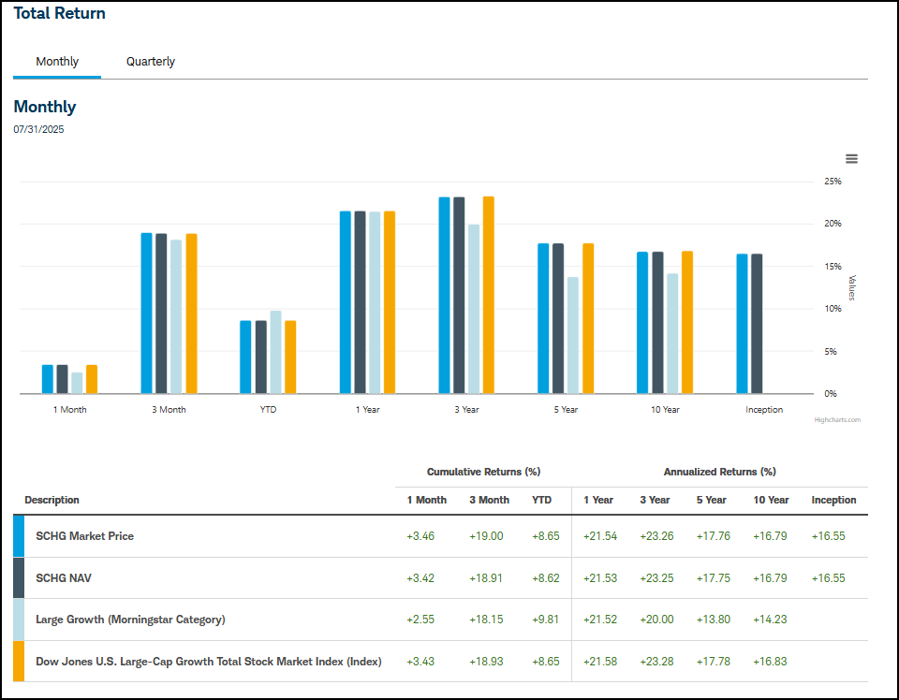Click the YTD chart axis label

(268, 410)
